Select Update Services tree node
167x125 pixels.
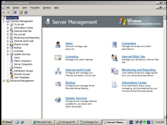(x=22, y=54)
